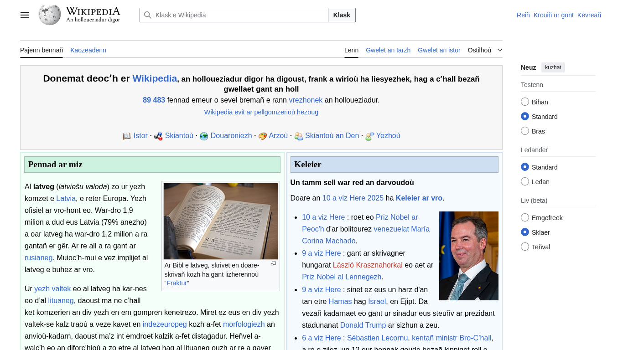Open the Douaroniezh portal text link
The image size is (623, 350).
231,135
